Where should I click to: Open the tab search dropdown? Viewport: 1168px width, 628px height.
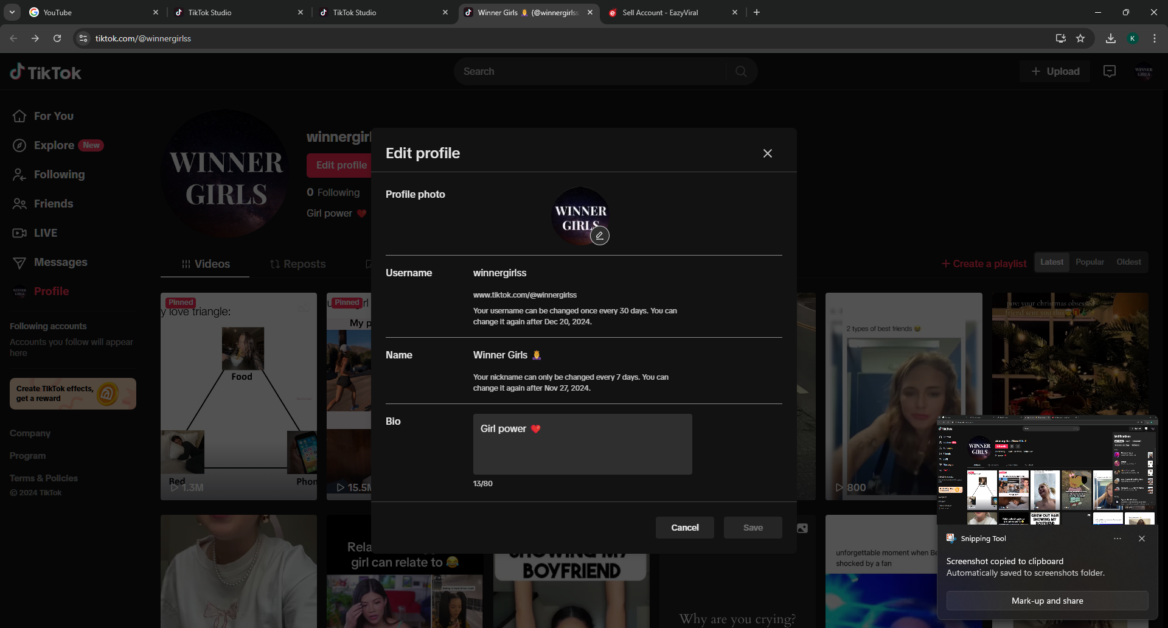pos(12,12)
